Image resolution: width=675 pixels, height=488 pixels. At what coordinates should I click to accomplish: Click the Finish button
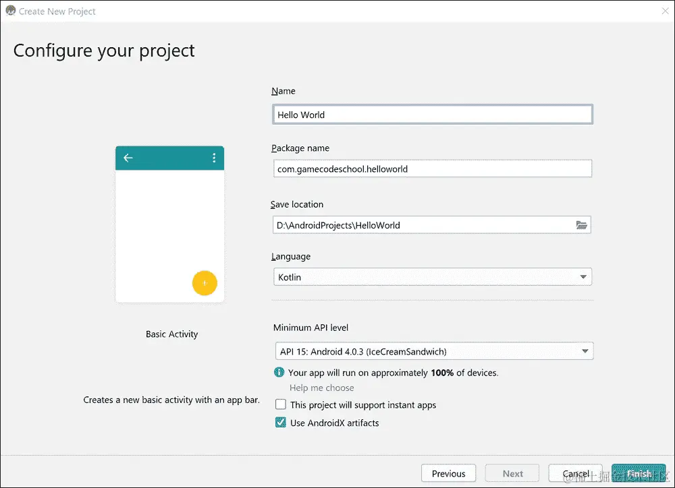coord(639,473)
